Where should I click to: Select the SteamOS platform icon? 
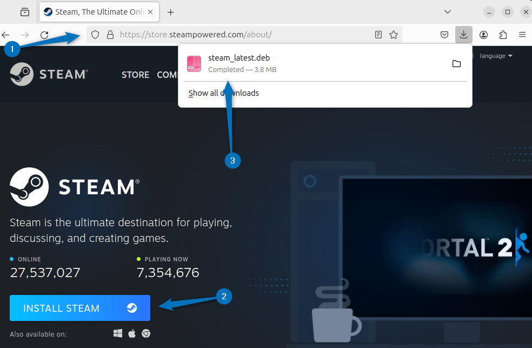pos(145,333)
